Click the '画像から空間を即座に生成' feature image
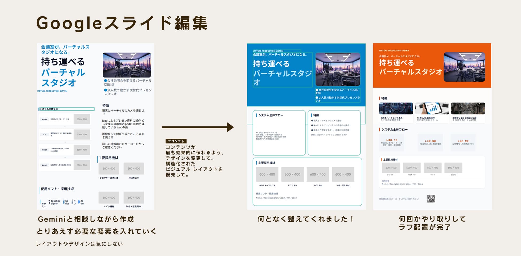The width and height of the screenshot is (521, 256). pos(468,109)
